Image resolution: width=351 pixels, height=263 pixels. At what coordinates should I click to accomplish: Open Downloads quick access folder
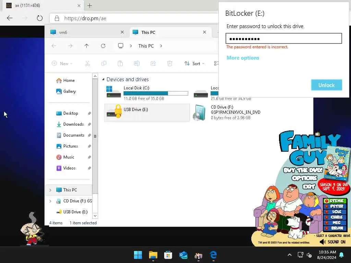(x=73, y=124)
